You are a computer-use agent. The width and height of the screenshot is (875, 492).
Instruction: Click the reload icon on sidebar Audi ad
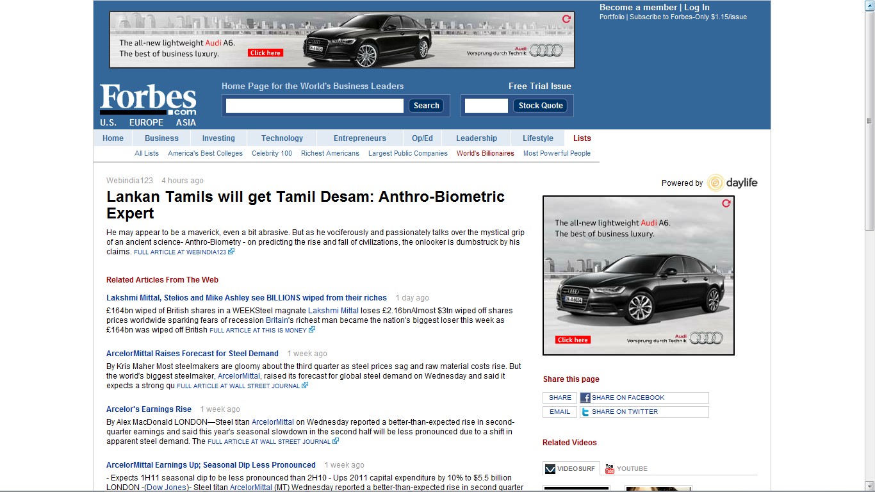point(726,203)
